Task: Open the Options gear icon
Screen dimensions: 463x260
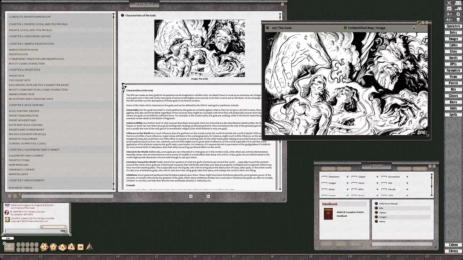Action: click(x=458, y=14)
